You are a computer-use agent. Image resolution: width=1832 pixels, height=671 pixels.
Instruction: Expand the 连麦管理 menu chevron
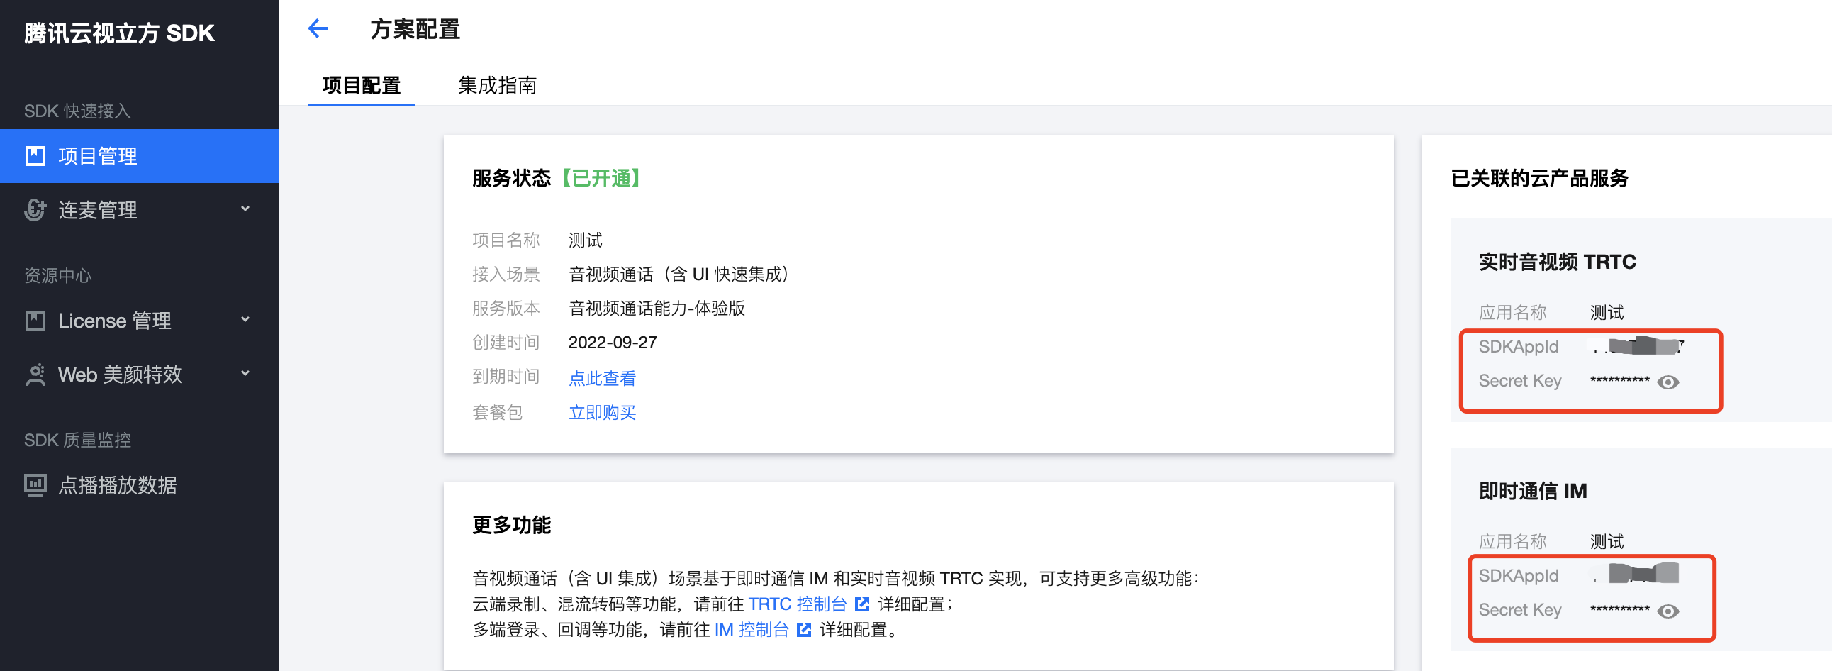coord(245,209)
